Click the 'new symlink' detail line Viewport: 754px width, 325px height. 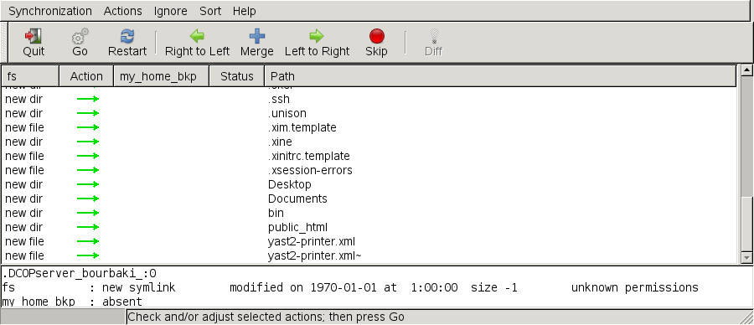pos(350,288)
